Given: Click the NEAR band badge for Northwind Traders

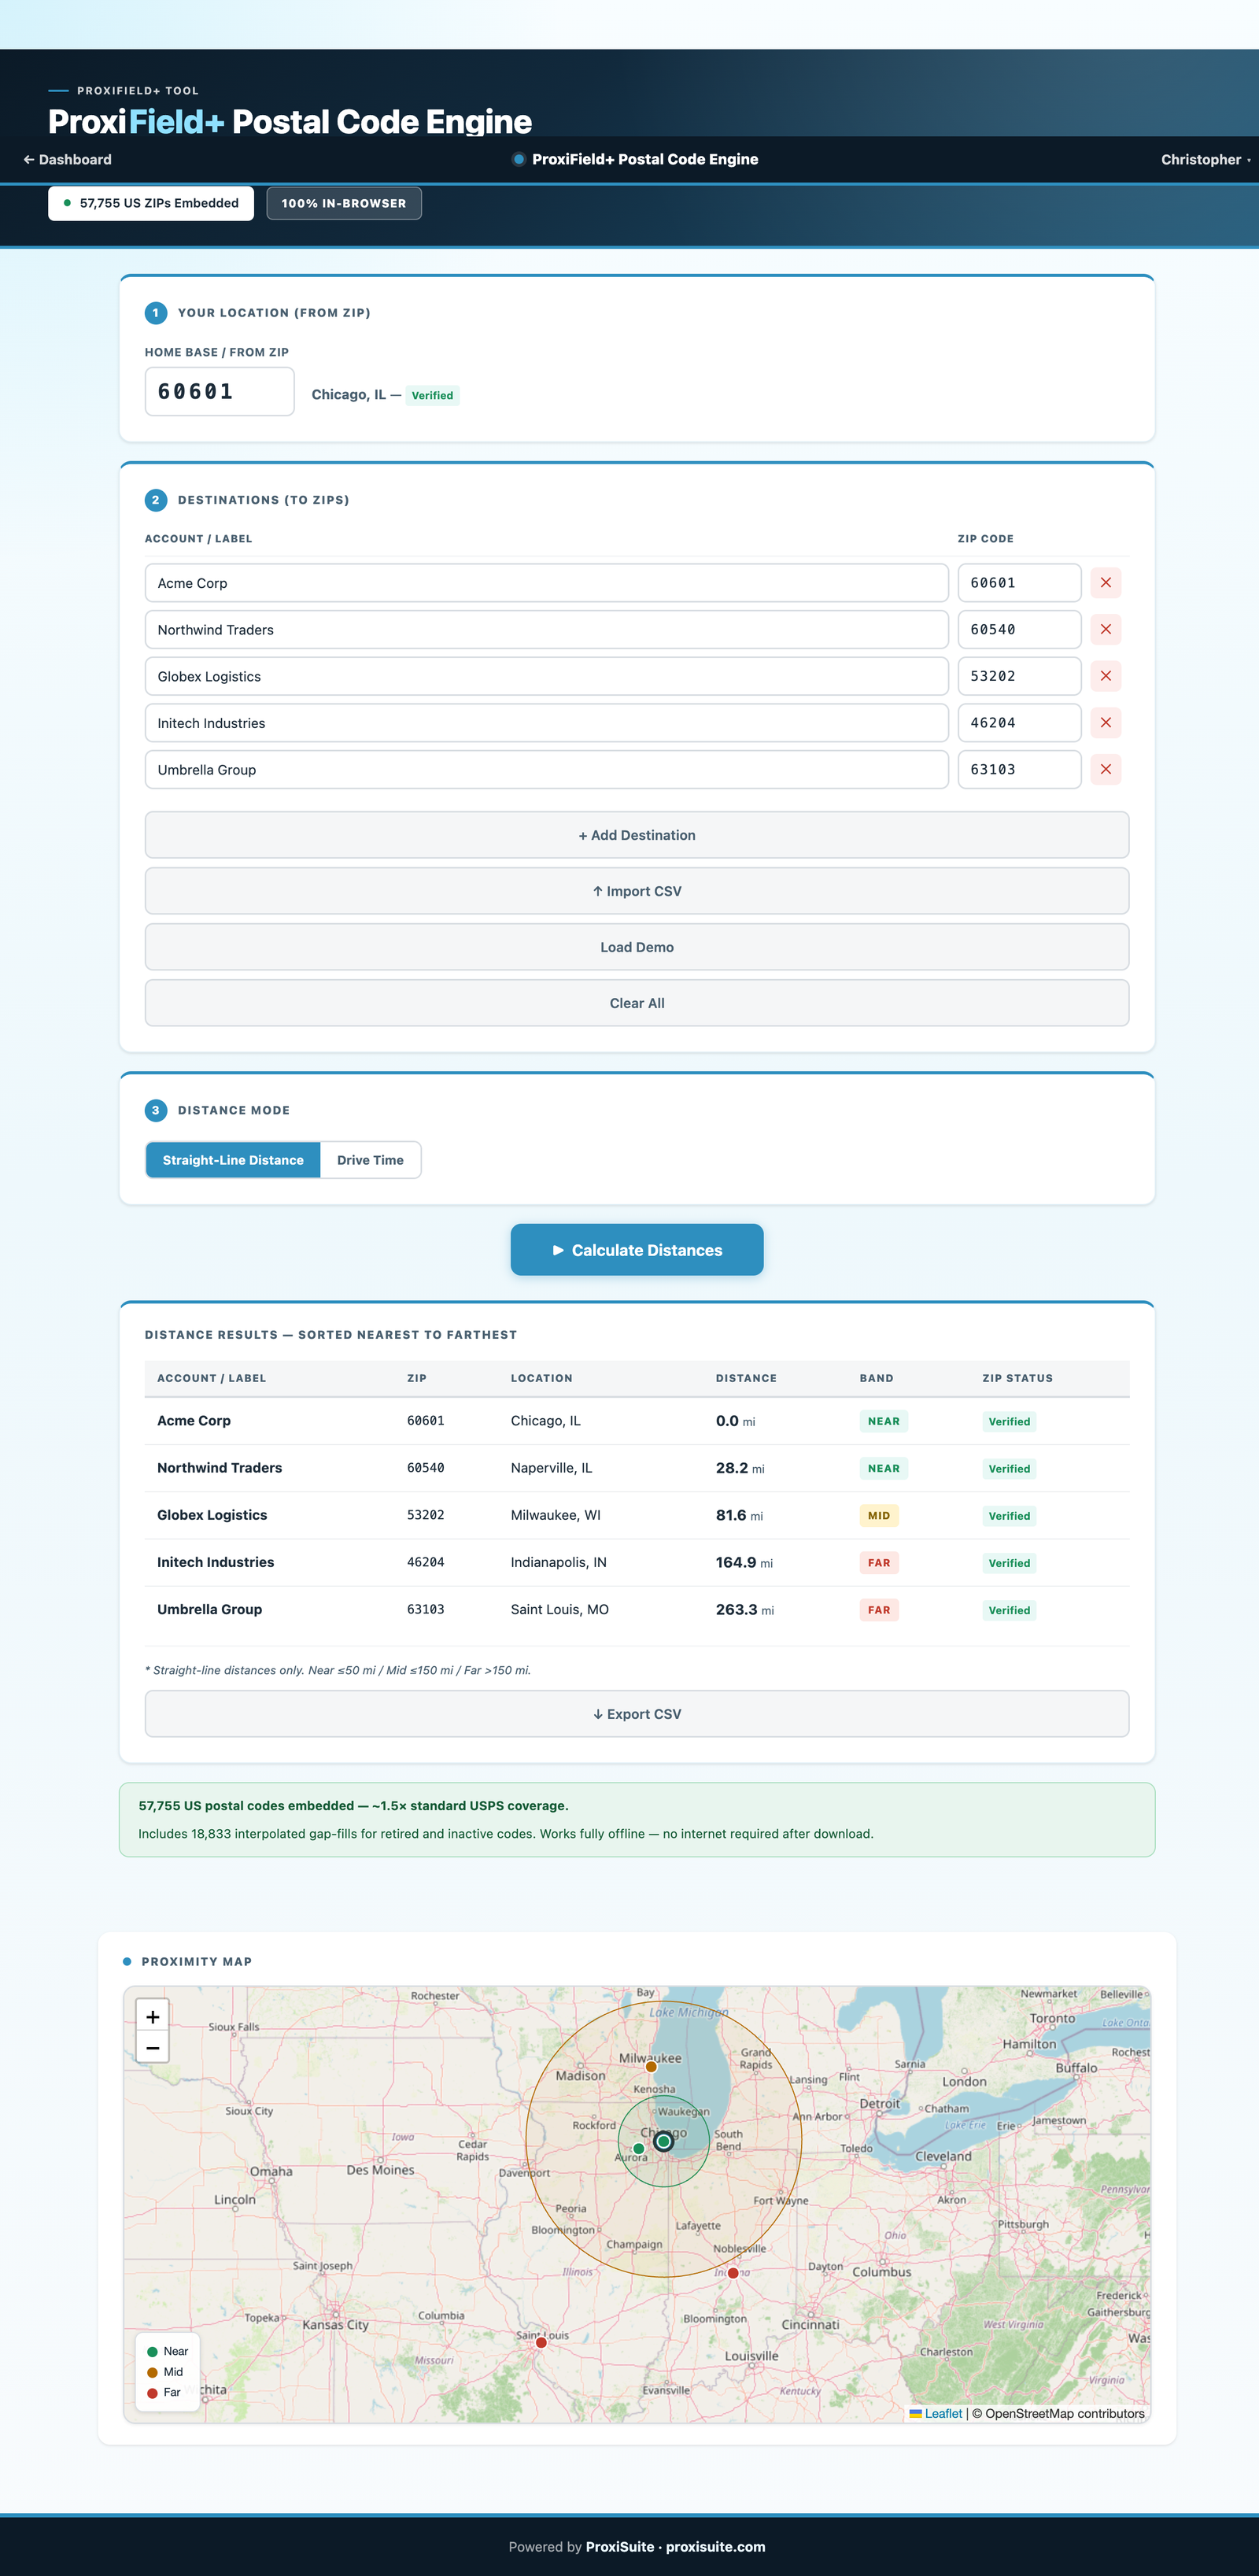Looking at the screenshot, I should coord(884,1469).
